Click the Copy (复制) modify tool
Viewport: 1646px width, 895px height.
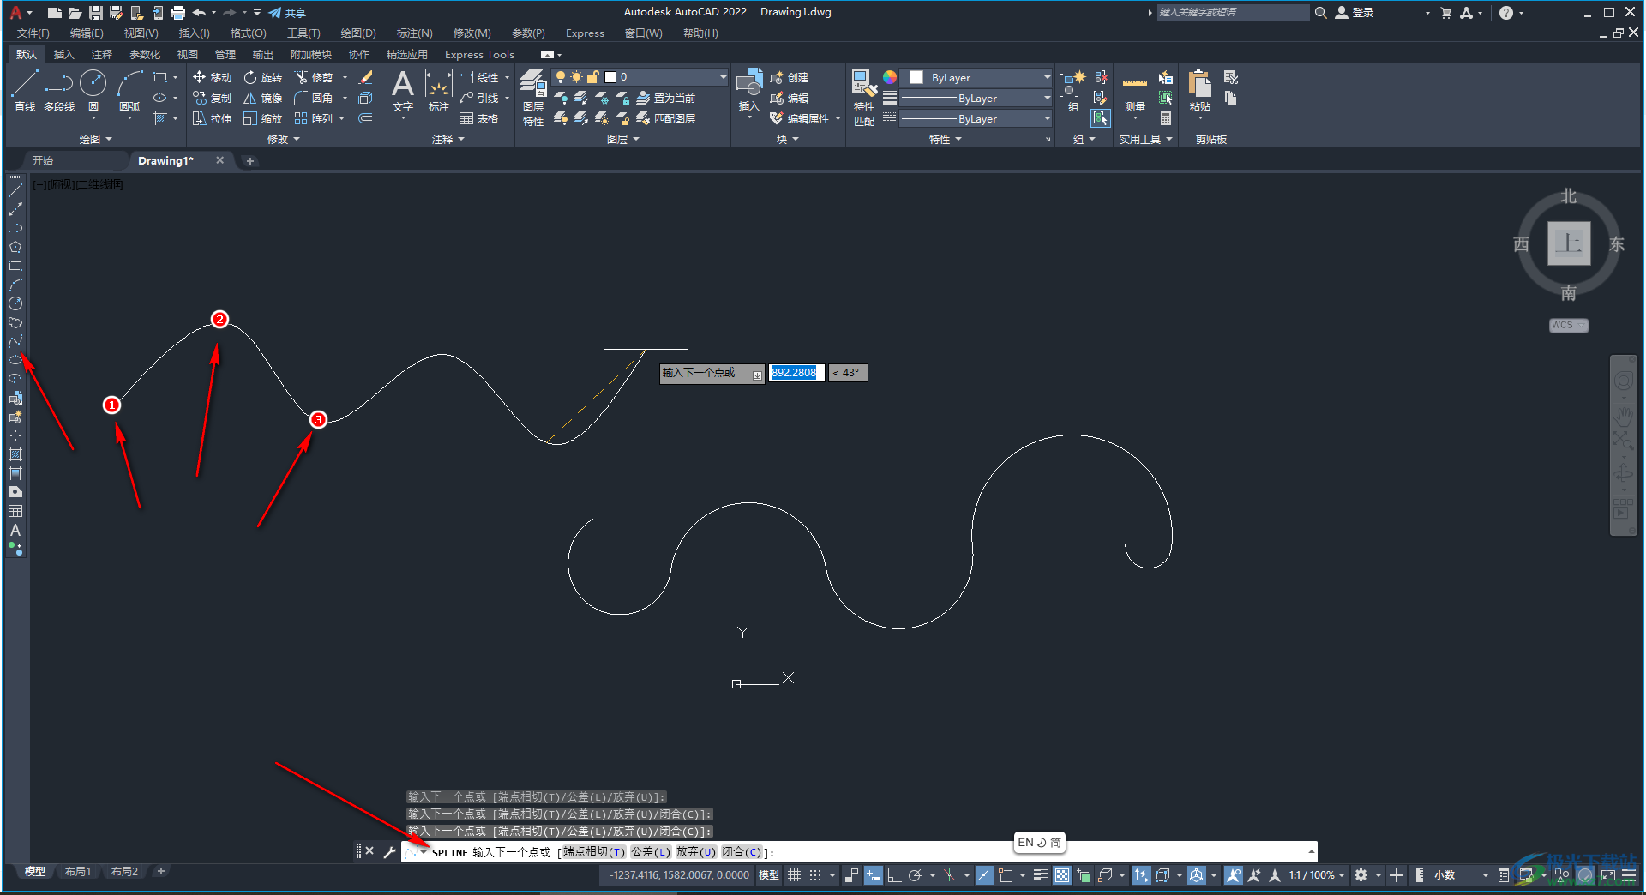pos(212,98)
